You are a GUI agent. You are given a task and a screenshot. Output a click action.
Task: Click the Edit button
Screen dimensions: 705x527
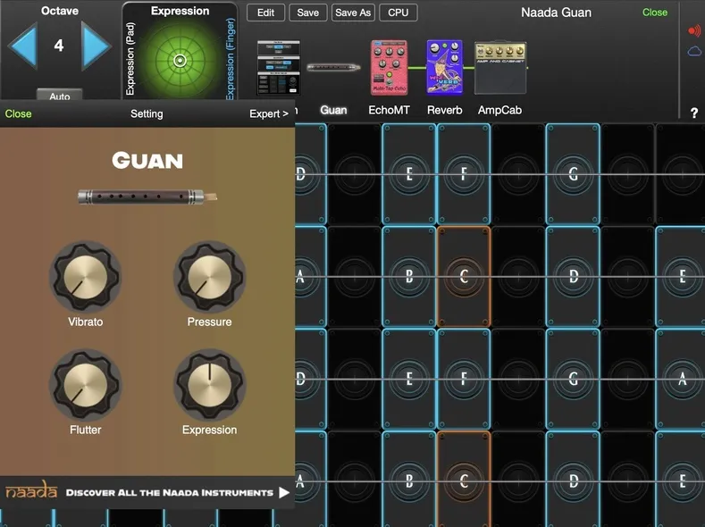pyautogui.click(x=265, y=13)
